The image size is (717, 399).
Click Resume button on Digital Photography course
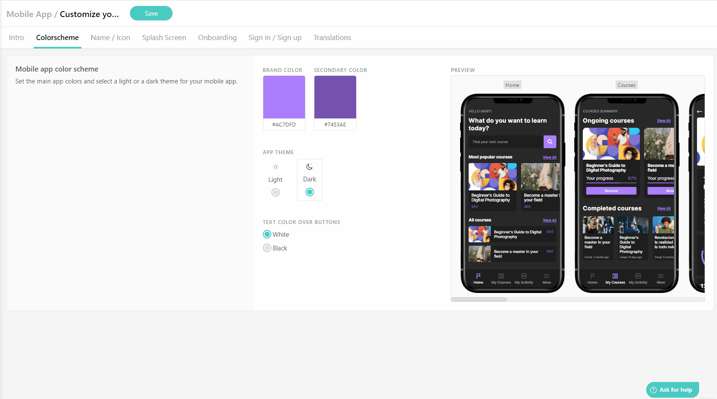(611, 191)
